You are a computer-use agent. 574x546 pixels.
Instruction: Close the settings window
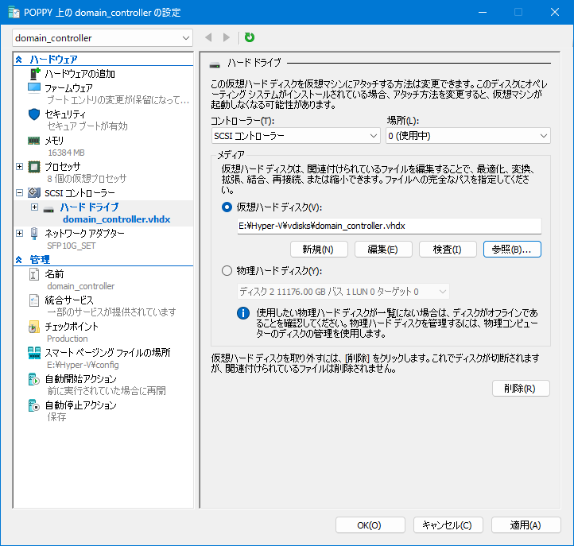click(555, 12)
